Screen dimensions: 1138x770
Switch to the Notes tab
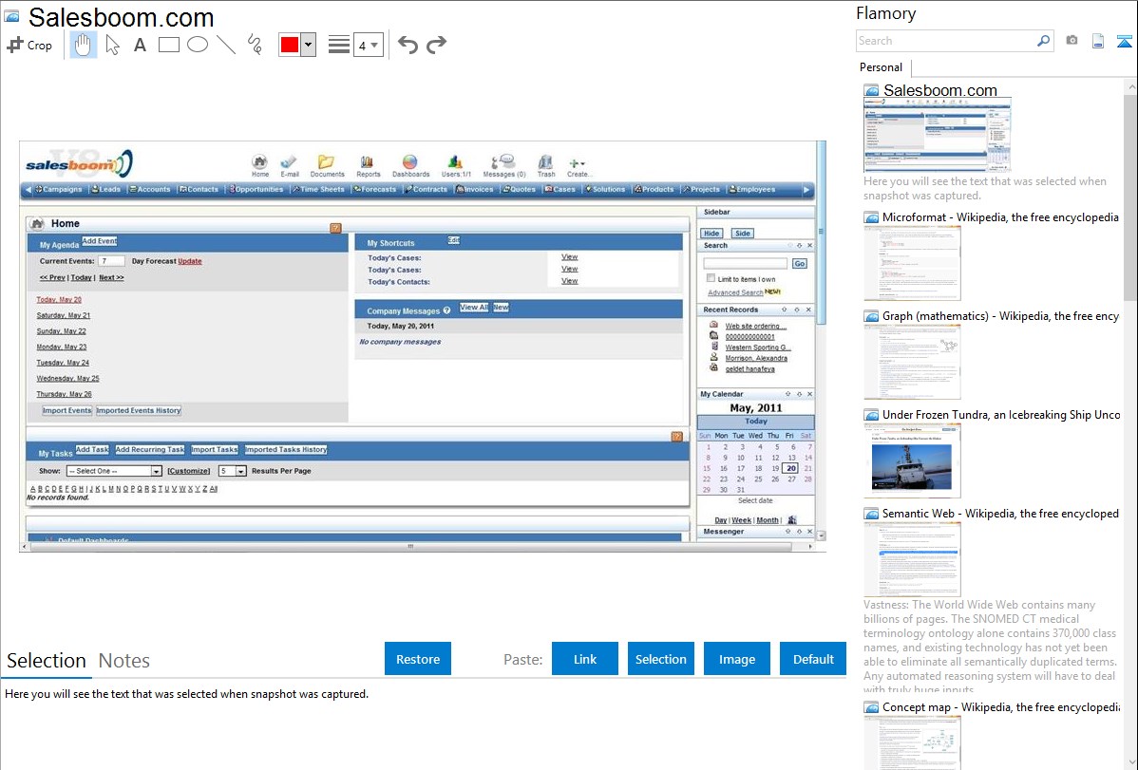click(124, 661)
